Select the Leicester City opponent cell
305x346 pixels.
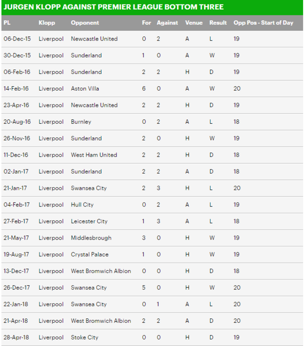(89, 221)
